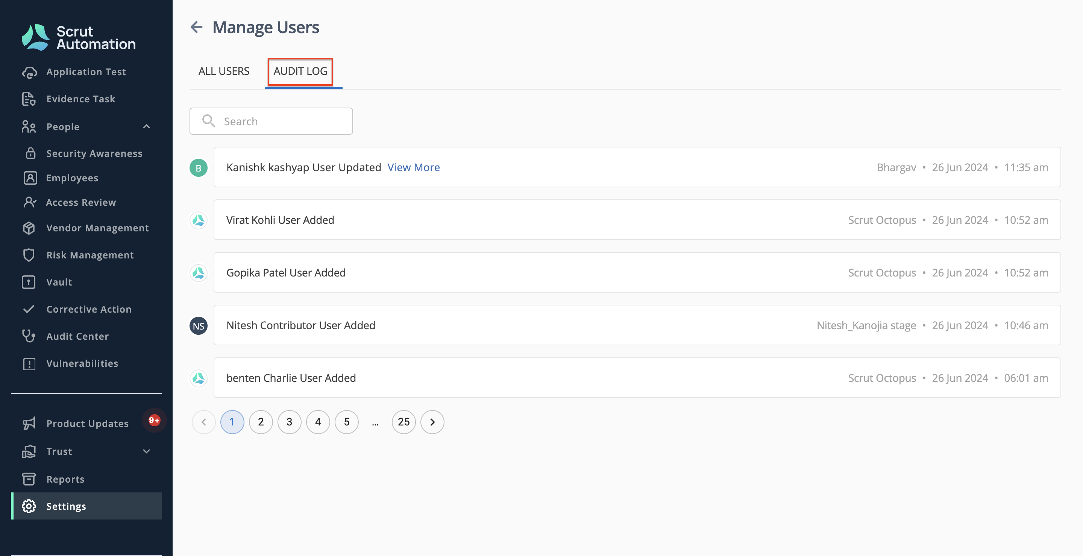Go to the previous page of results
1083x556 pixels.
(203, 422)
